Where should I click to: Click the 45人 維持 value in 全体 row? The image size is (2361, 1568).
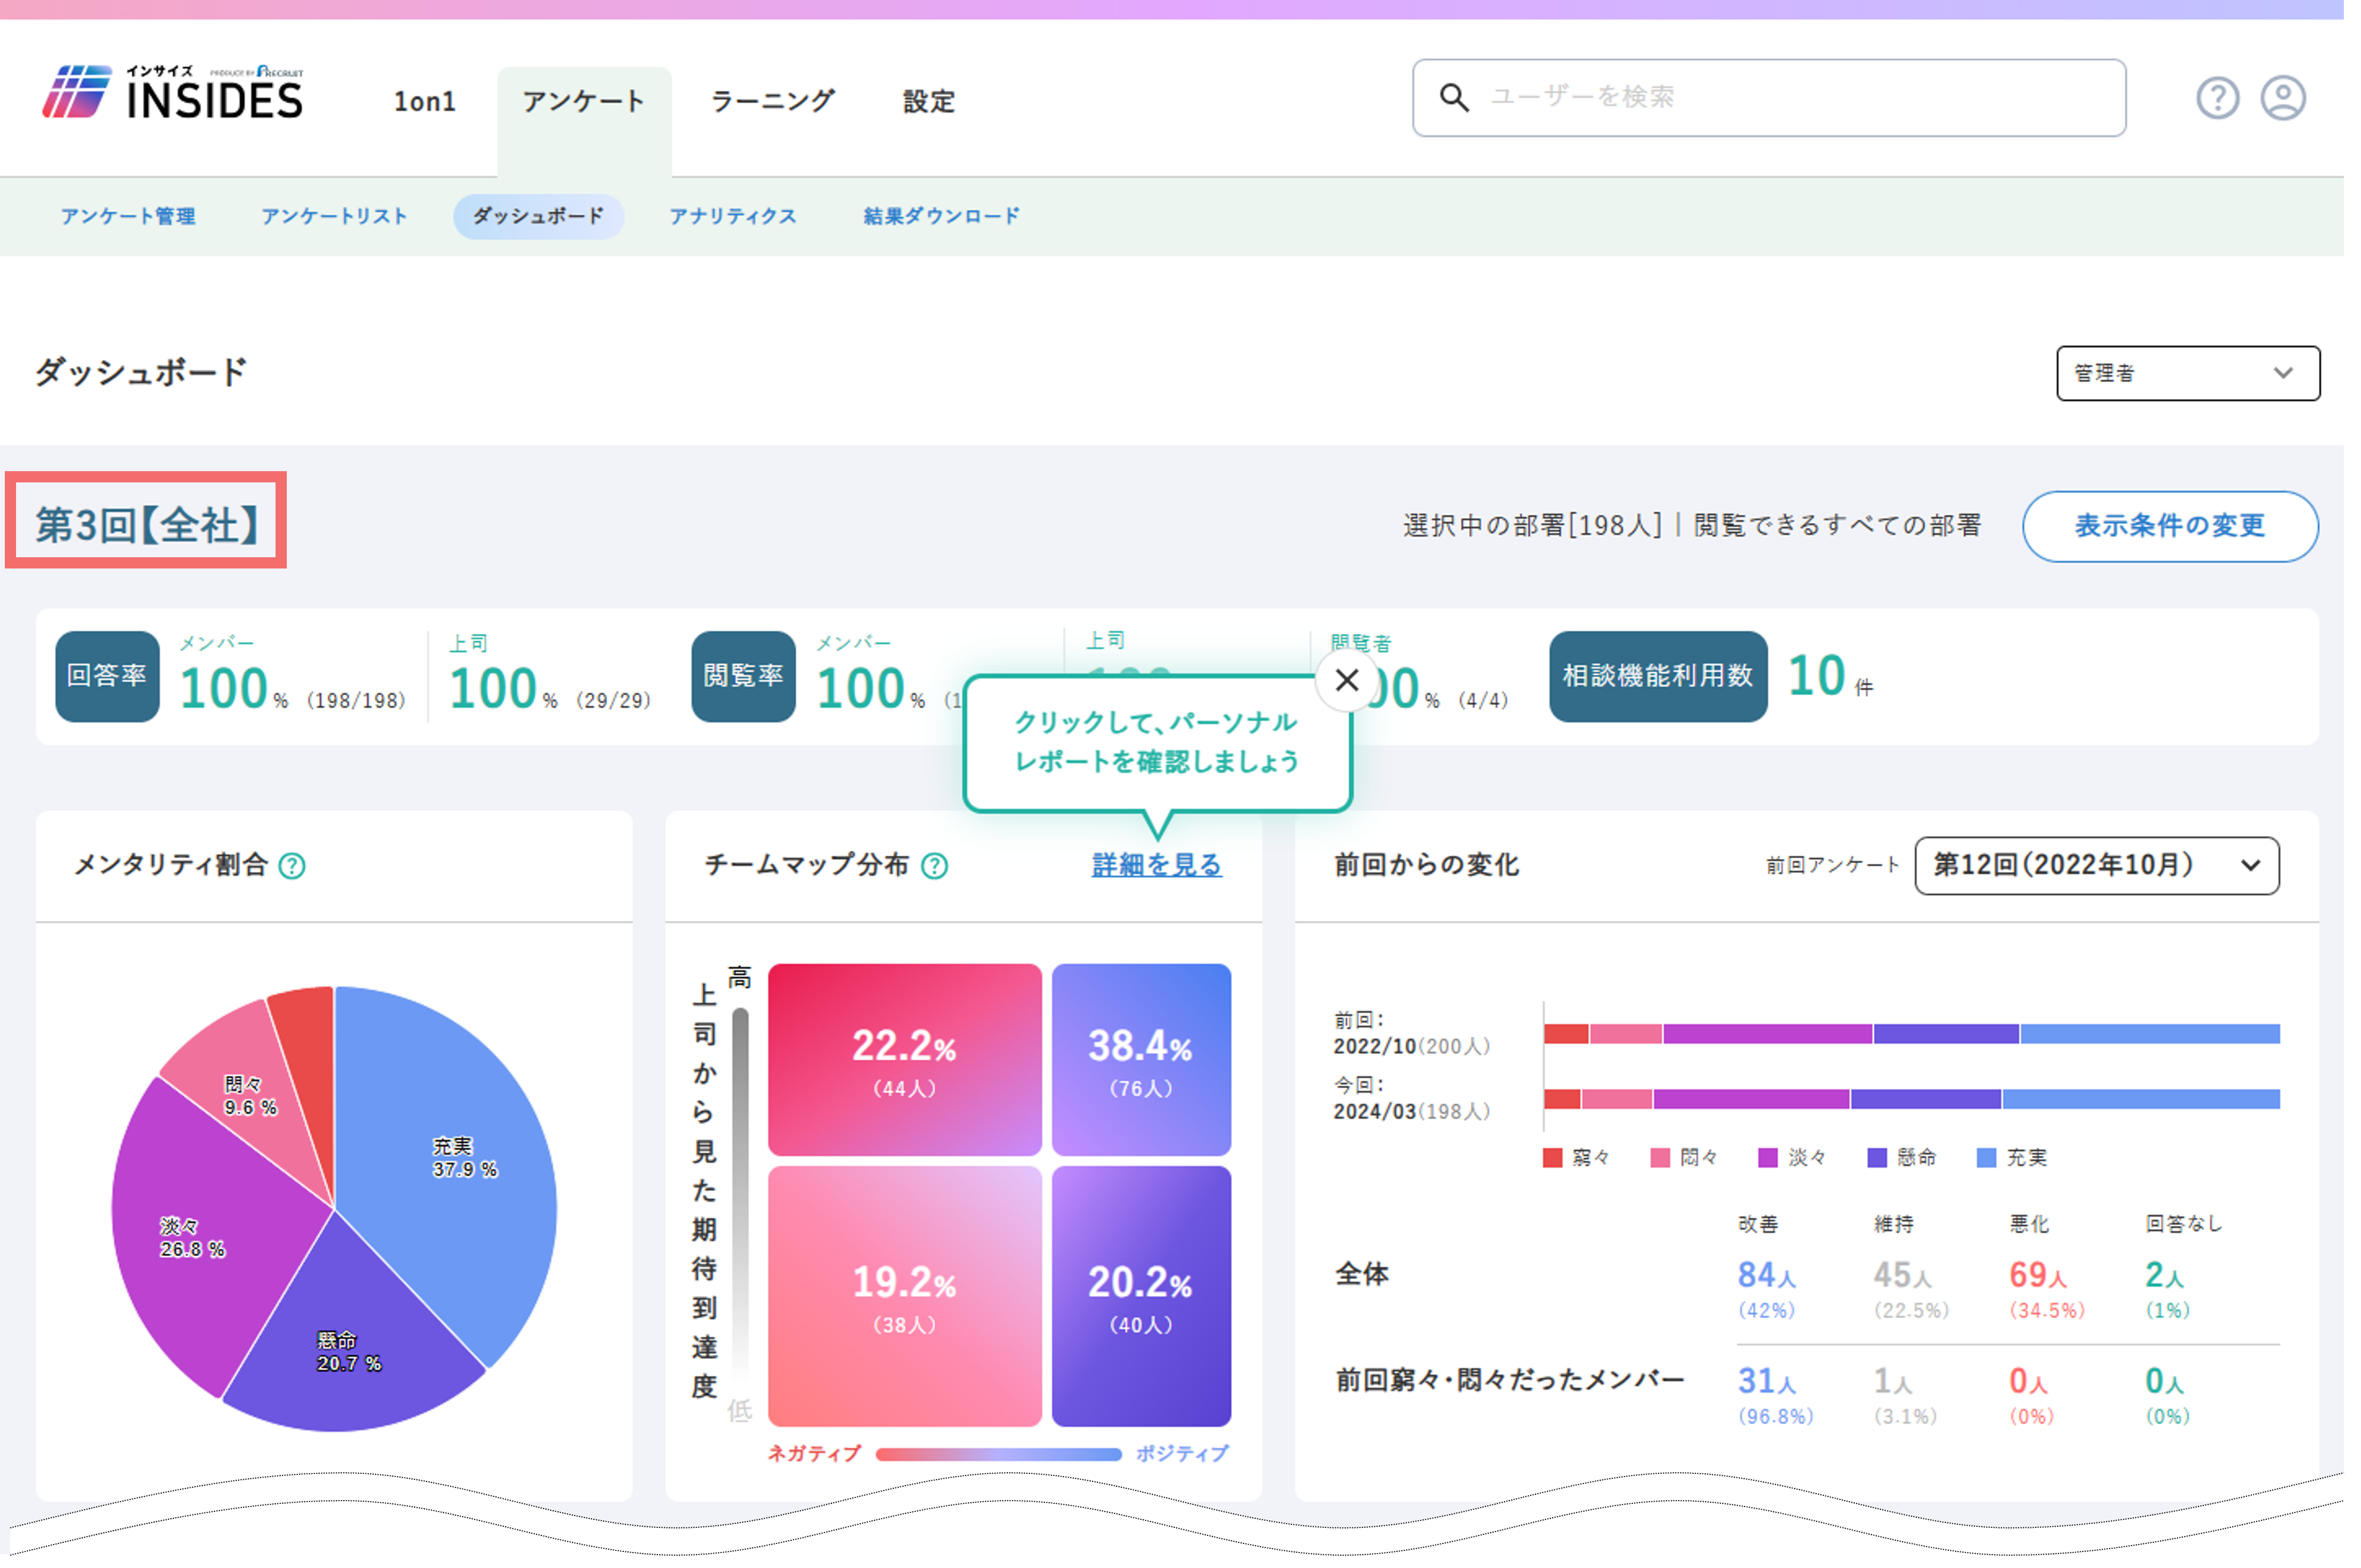coord(1902,1276)
